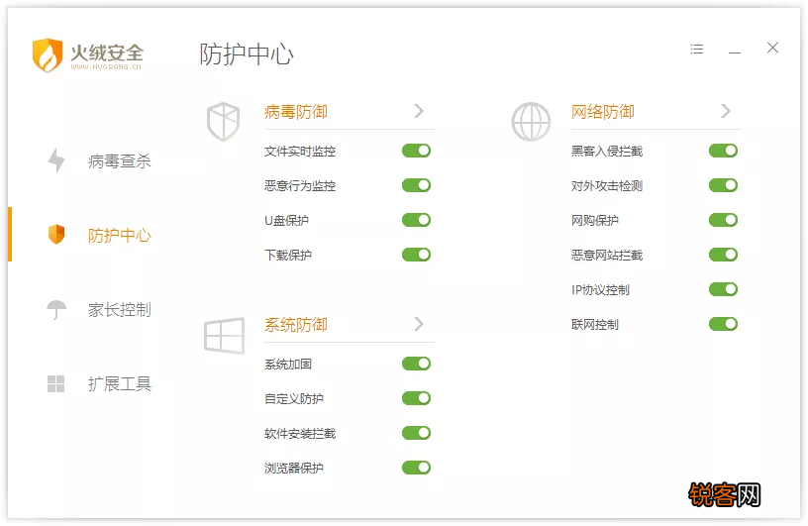
Task: Toggle 文件实时监控 switch off
Action: pos(416,151)
